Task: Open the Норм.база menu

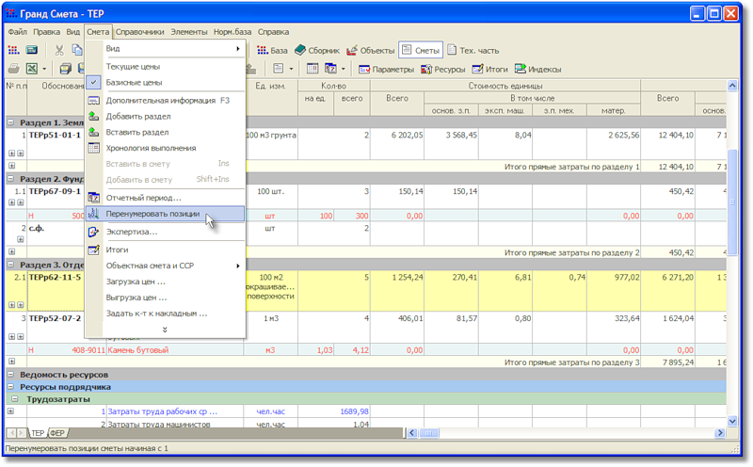Action: (x=232, y=32)
